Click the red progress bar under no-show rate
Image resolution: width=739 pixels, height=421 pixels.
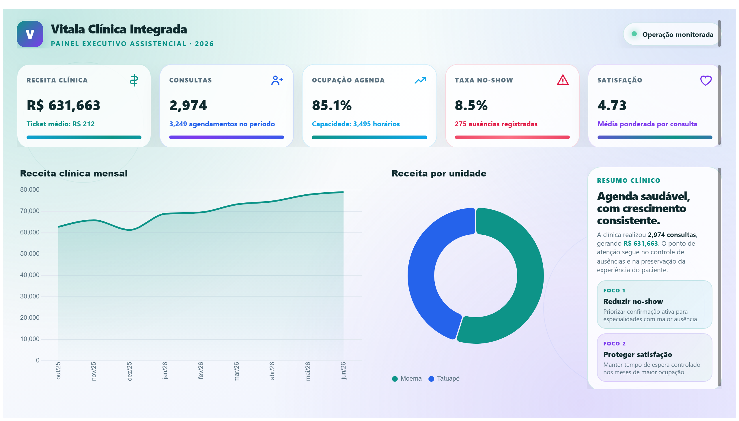tap(512, 137)
